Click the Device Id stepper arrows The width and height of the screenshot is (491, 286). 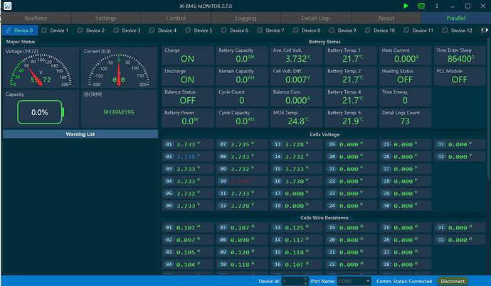tap(305, 281)
